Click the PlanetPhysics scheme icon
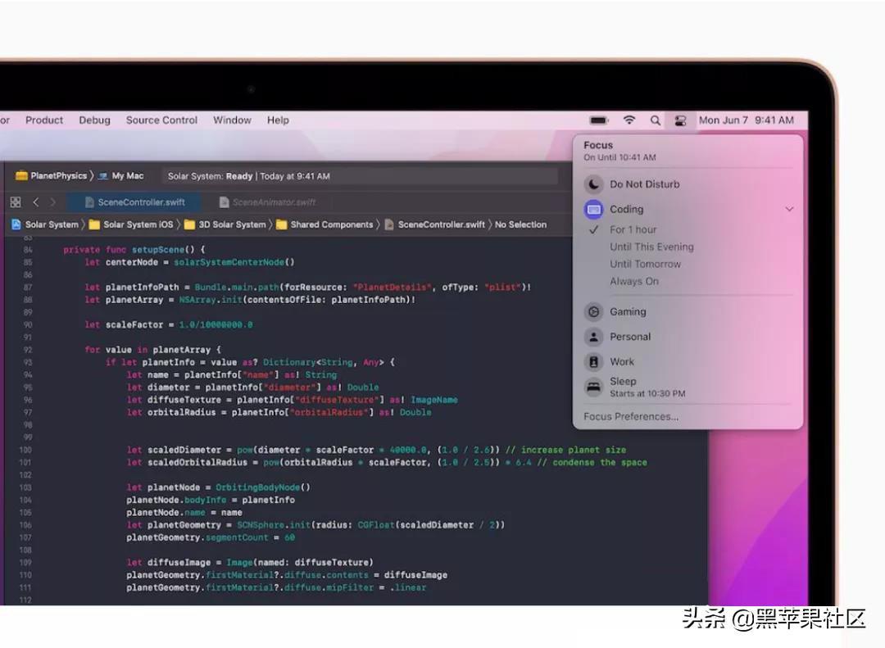The width and height of the screenshot is (885, 648). [21, 175]
